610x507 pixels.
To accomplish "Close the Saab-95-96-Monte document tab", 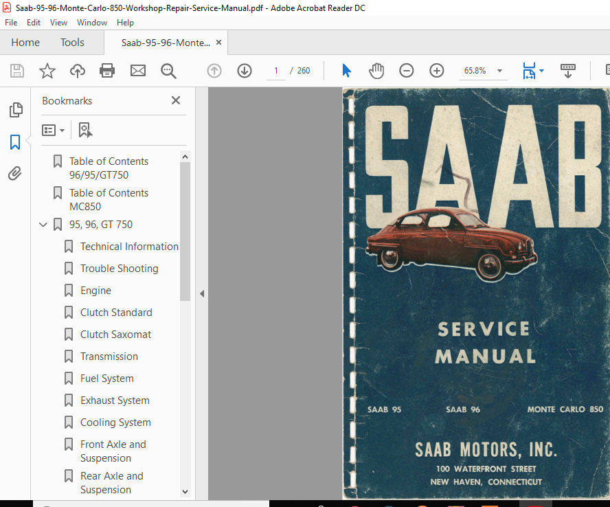I will pyautogui.click(x=218, y=43).
